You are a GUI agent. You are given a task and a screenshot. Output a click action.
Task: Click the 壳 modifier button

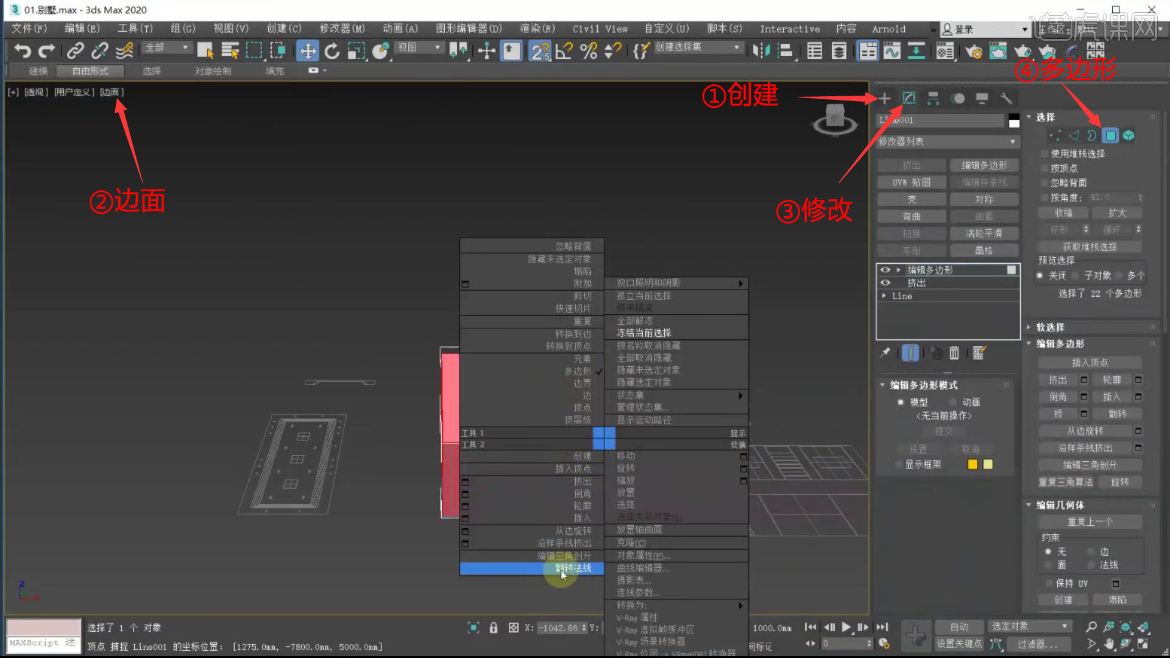[912, 199]
